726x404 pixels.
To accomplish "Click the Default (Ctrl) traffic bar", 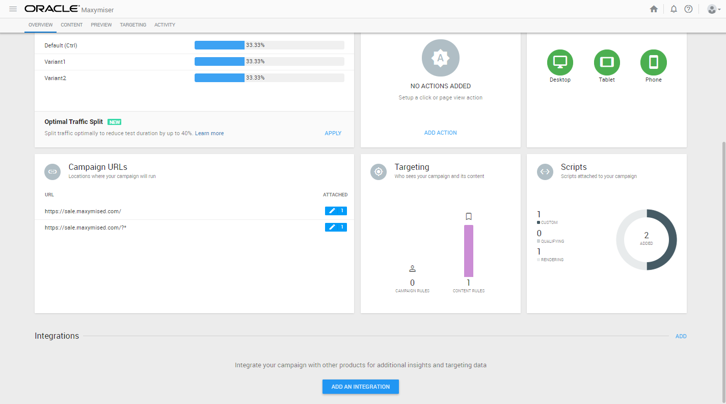I will point(270,45).
